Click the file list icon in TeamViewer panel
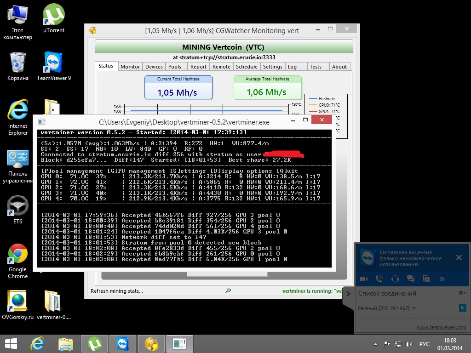The image size is (471, 353). click(426, 279)
